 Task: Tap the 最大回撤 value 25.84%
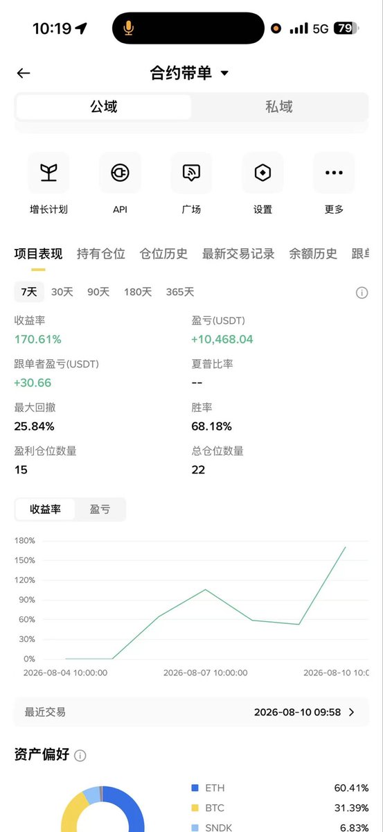click(34, 426)
